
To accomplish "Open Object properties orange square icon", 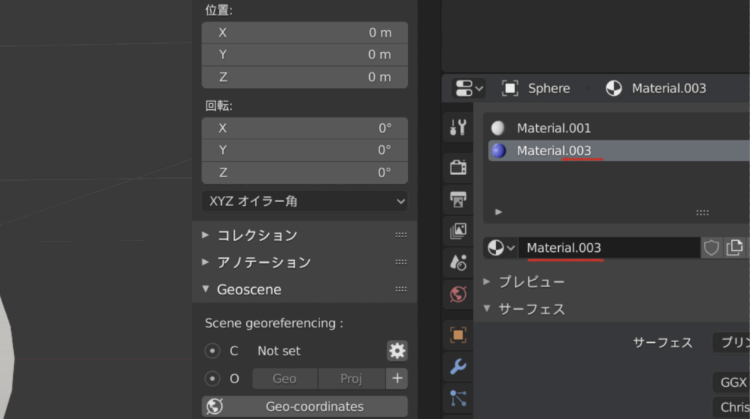I will pyautogui.click(x=458, y=335).
